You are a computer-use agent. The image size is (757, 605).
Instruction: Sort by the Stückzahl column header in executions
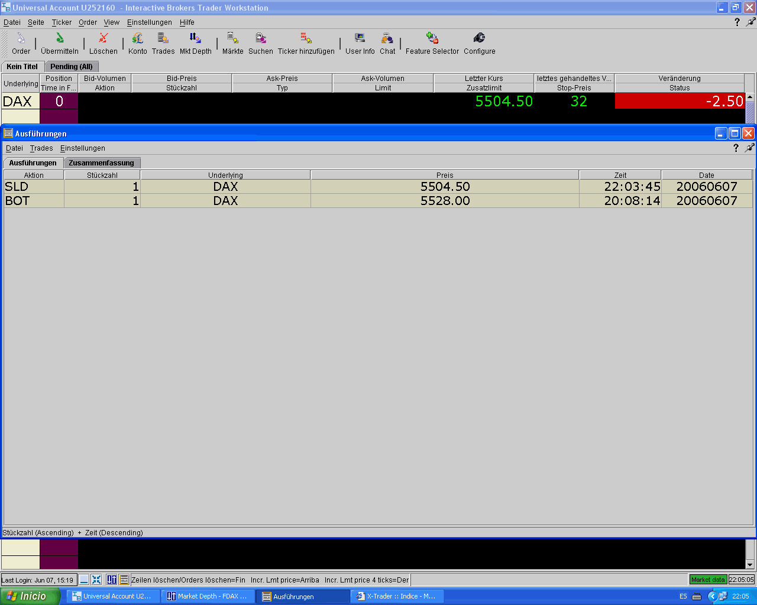[x=102, y=175]
